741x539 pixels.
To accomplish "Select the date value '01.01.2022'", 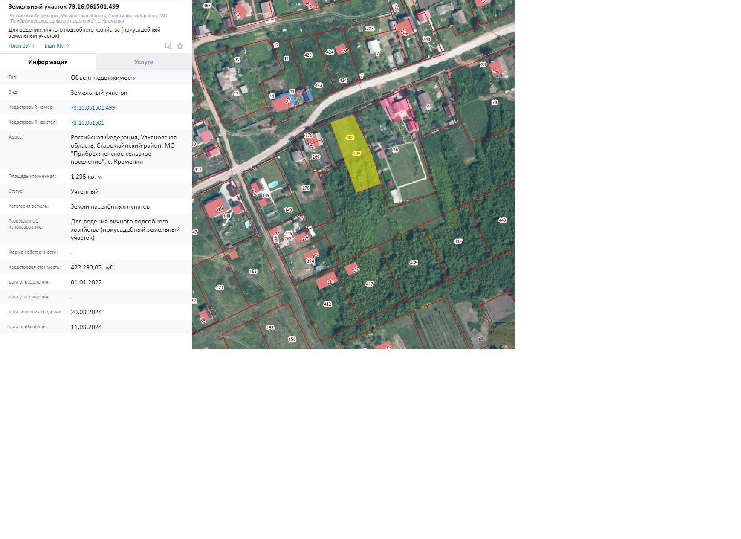I will click(x=86, y=282).
